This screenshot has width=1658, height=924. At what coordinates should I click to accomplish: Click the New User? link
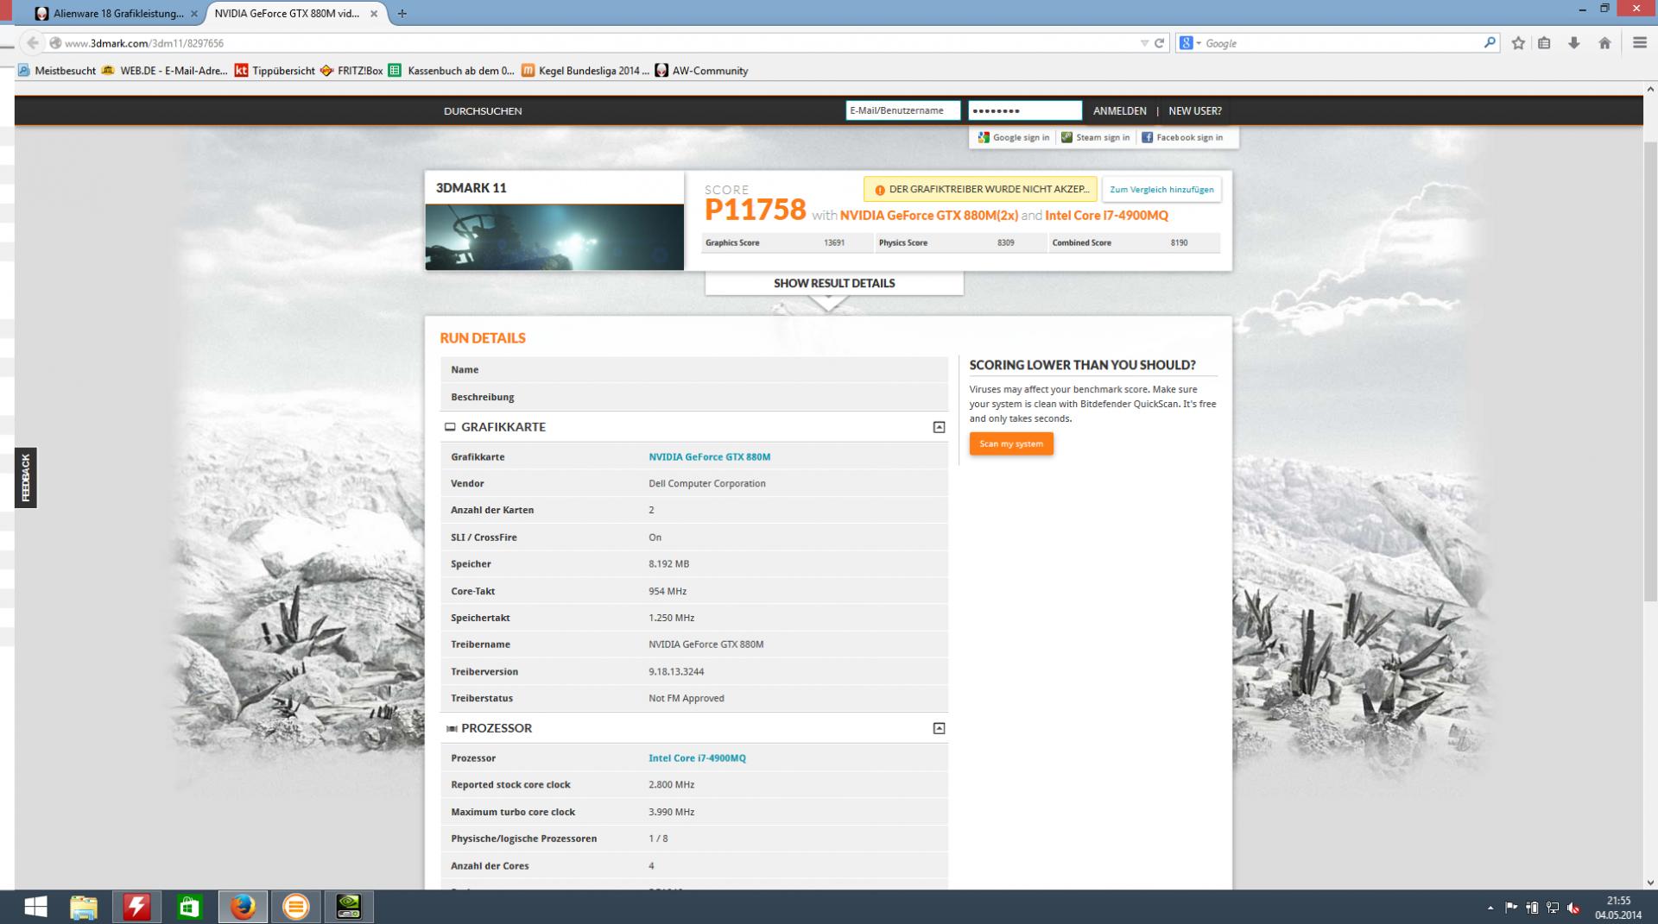point(1194,110)
